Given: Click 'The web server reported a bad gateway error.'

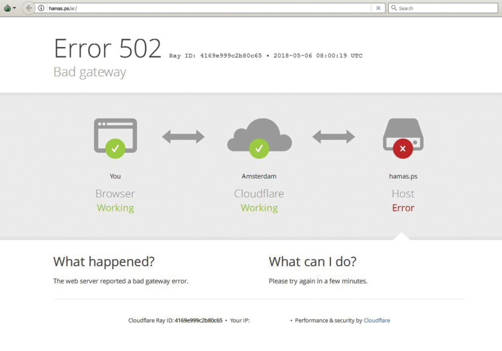Looking at the screenshot, I should pos(121,281).
